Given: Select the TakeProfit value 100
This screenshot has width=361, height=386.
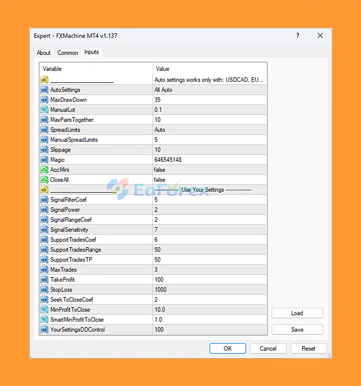Looking at the screenshot, I should (210, 280).
